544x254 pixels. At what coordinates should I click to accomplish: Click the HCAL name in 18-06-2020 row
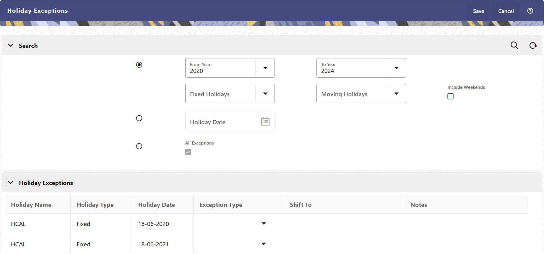[18, 224]
